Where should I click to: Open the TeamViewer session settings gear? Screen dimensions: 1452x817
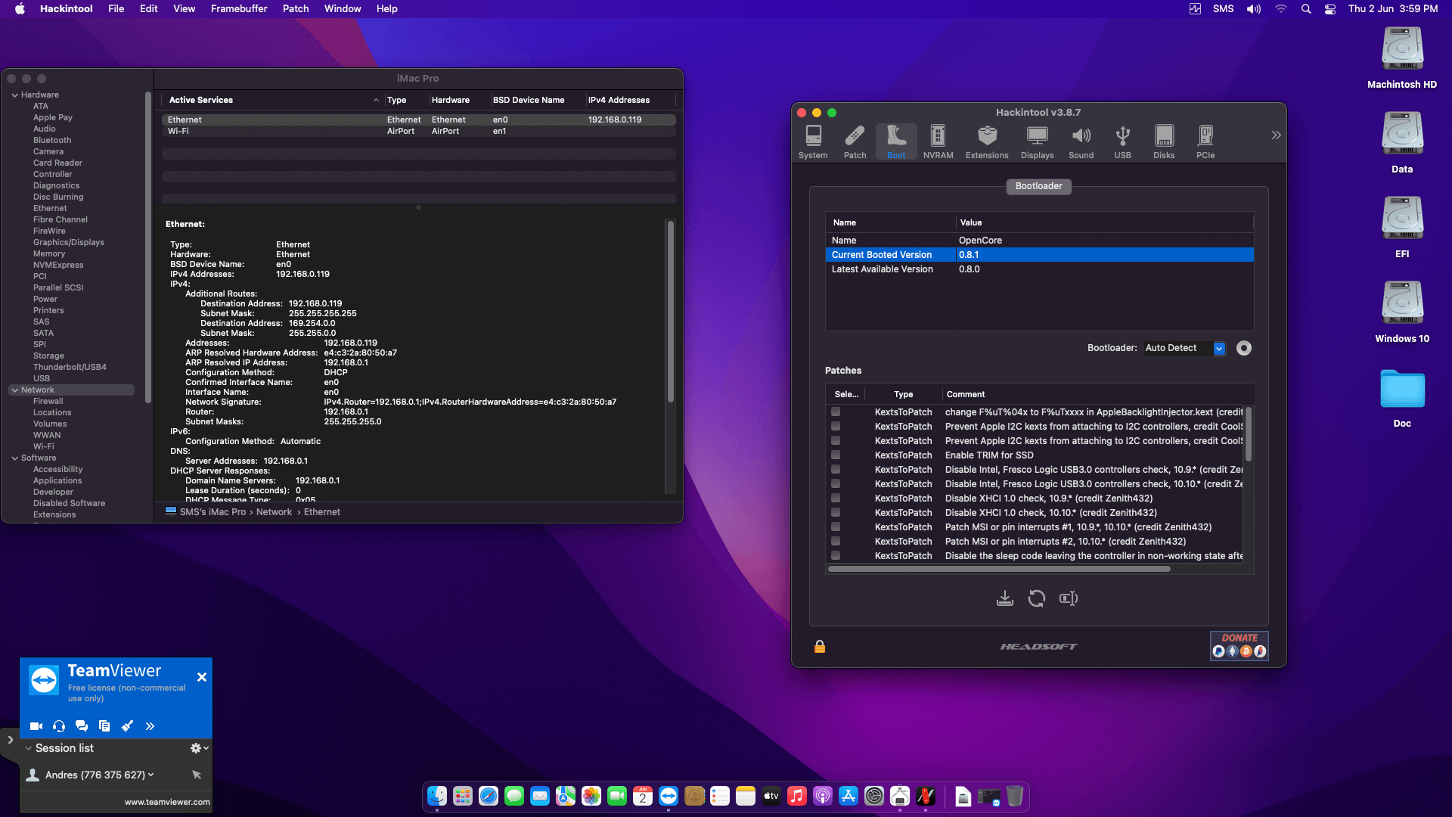[199, 748]
